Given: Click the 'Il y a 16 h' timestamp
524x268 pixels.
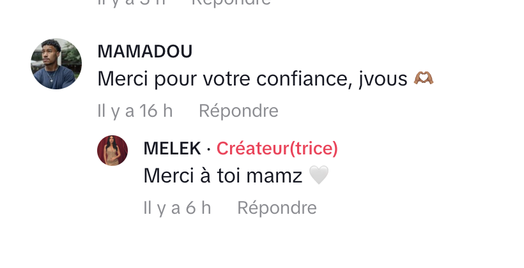Looking at the screenshot, I should coord(135,111).
